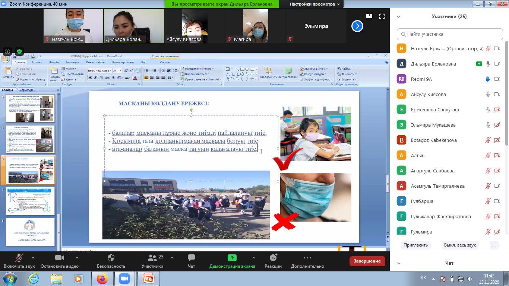Image resolution: width=509 pixels, height=286 pixels.
Task: Click the Share Screen green icon
Action: 232,258
